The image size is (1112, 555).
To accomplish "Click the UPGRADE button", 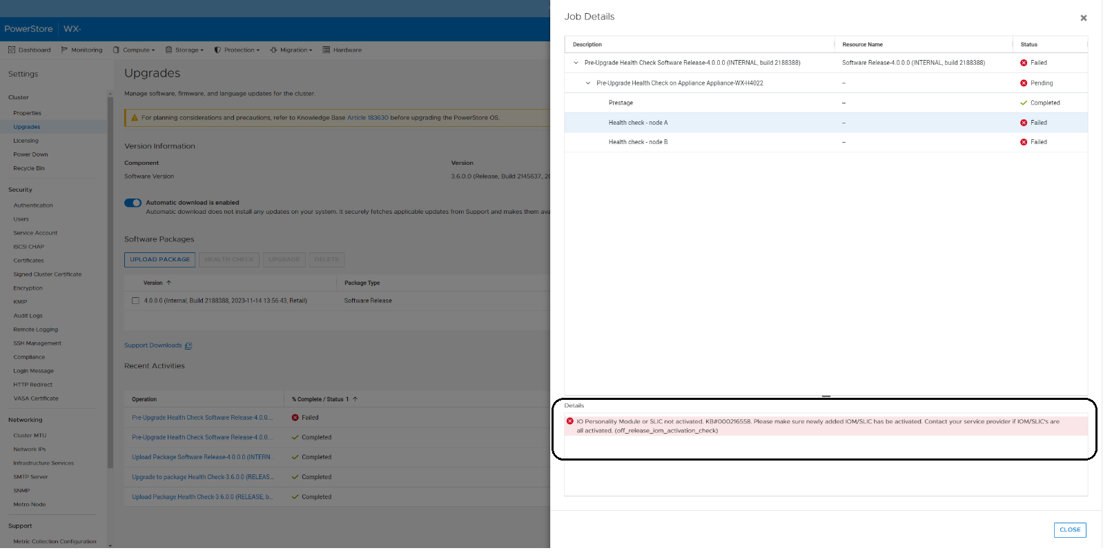I will click(284, 259).
